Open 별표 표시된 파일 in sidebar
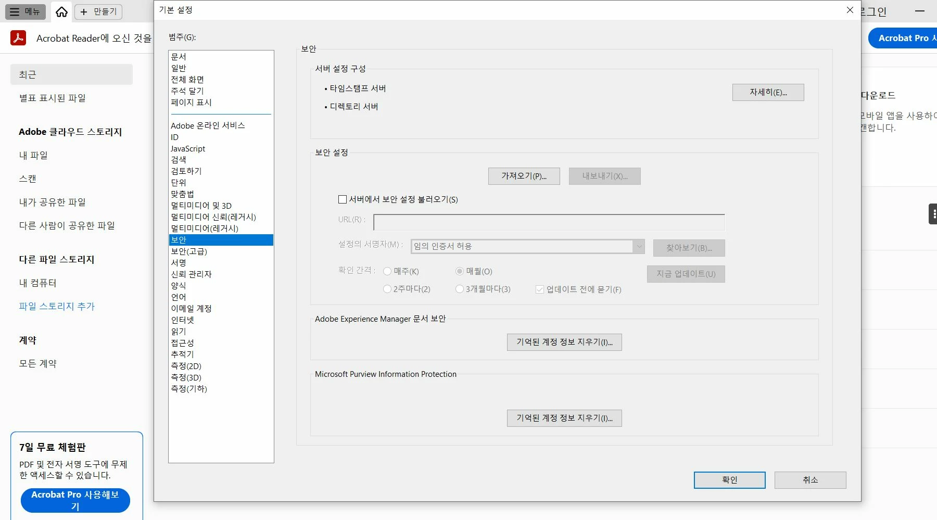This screenshot has width=937, height=520. [52, 98]
